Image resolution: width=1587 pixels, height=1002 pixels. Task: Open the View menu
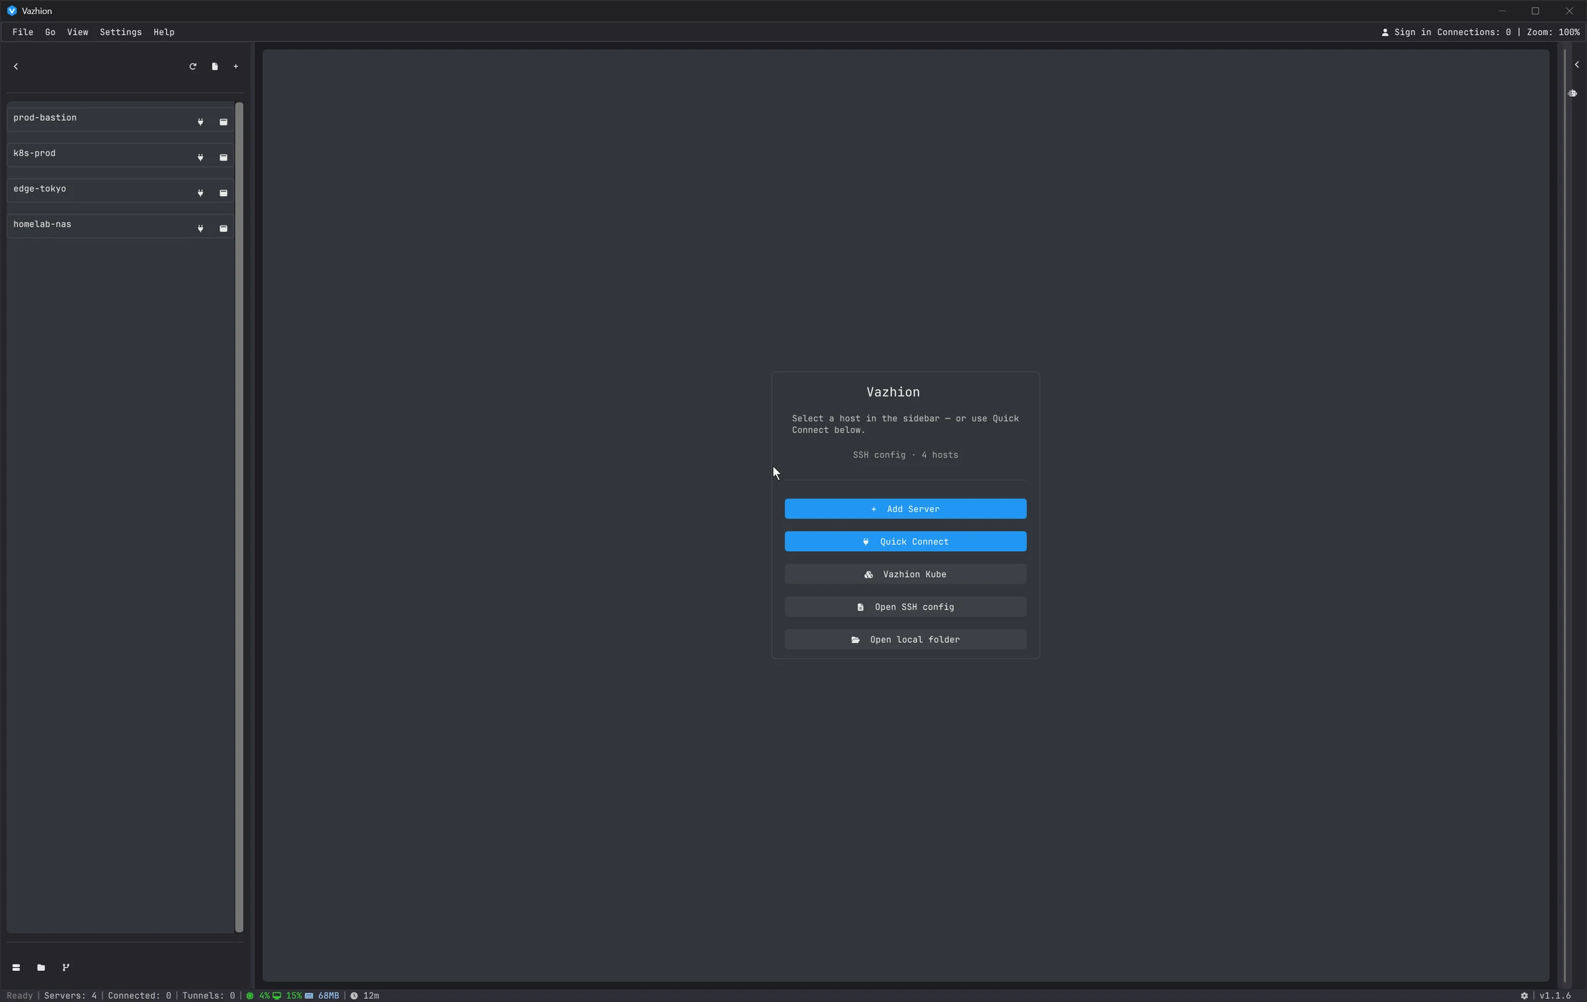77,32
